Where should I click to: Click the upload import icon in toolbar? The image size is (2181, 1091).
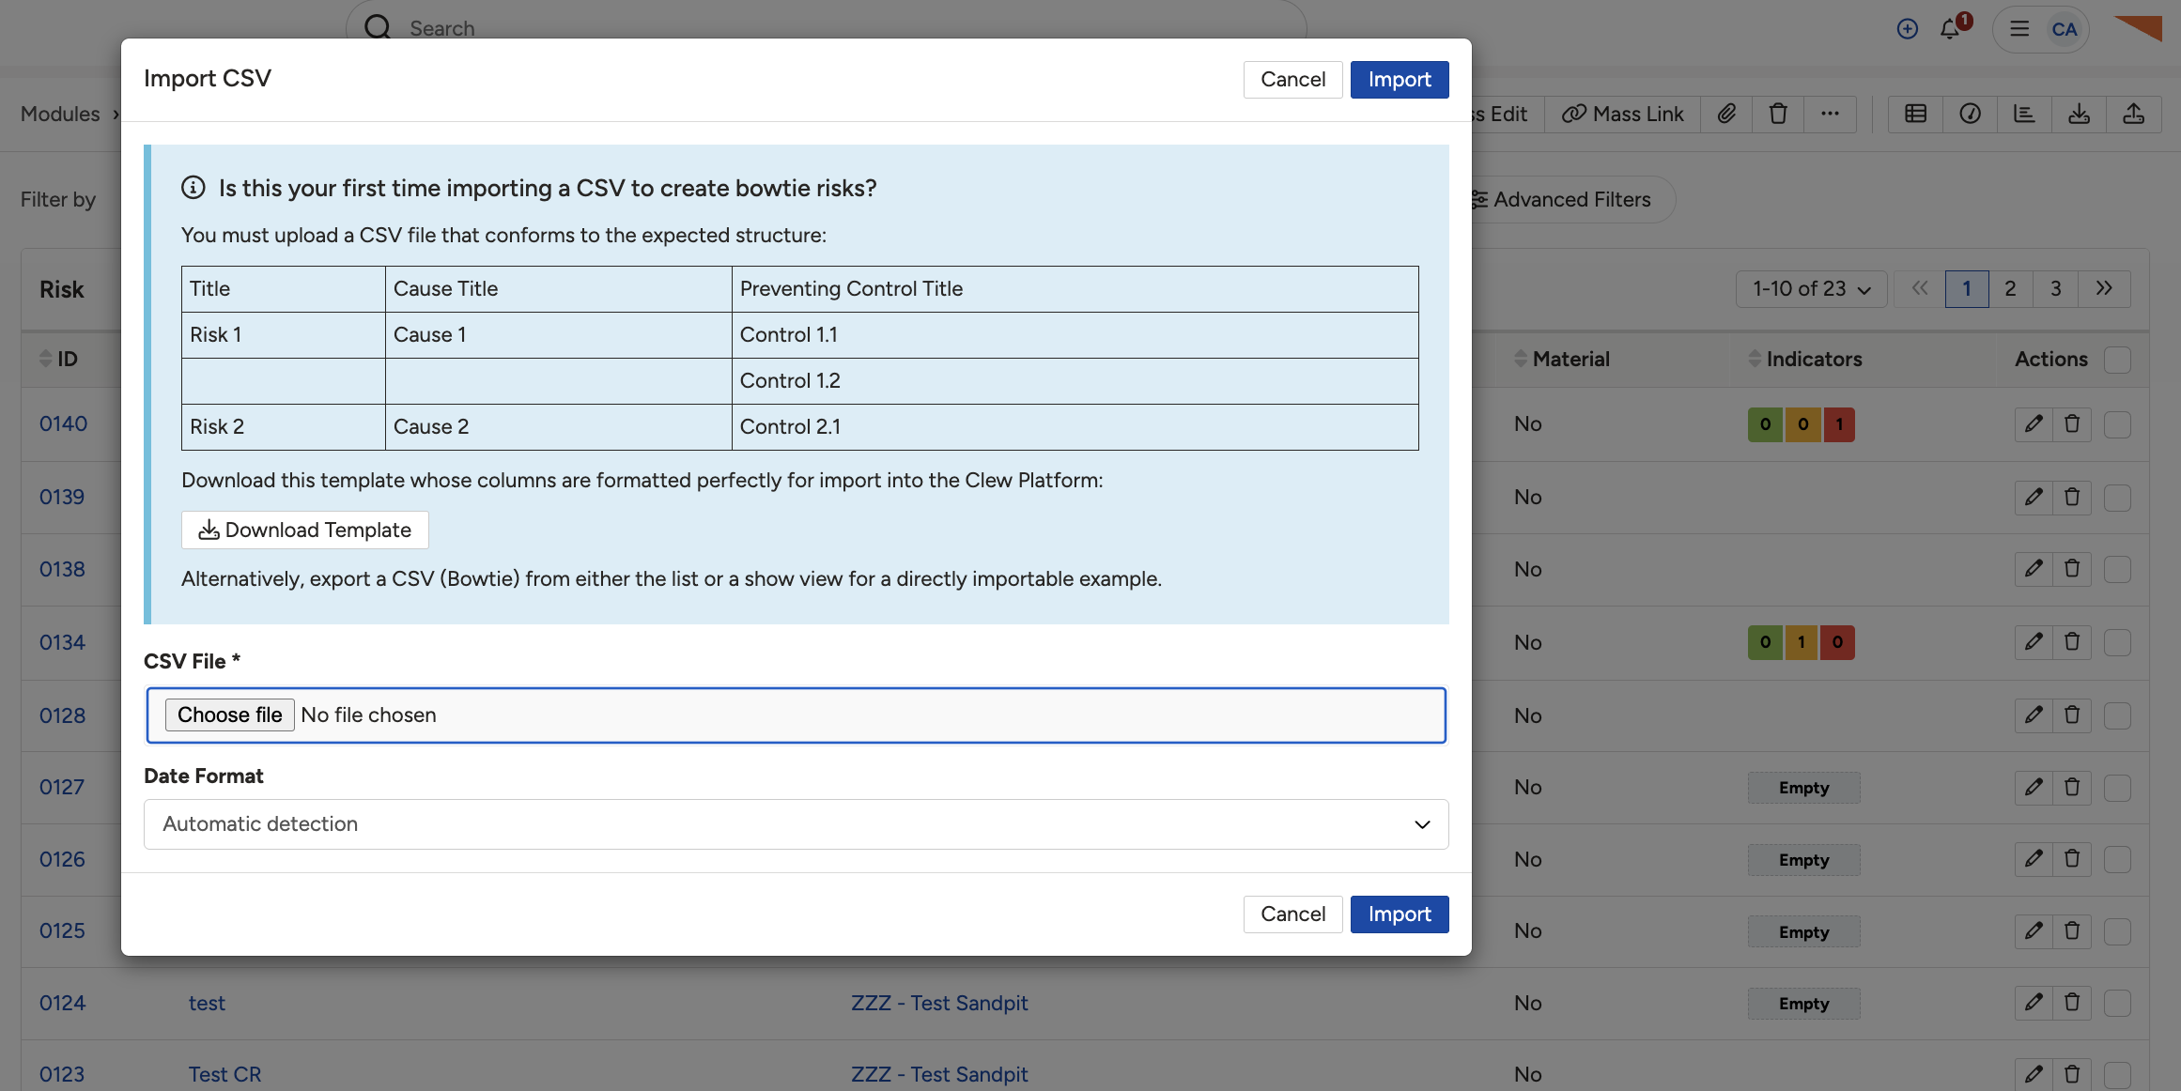pyautogui.click(x=2133, y=114)
